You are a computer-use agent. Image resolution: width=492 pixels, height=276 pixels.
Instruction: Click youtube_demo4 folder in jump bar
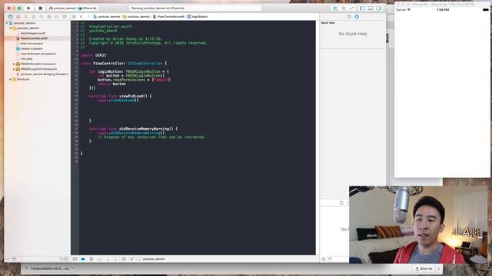pyautogui.click(x=136, y=17)
